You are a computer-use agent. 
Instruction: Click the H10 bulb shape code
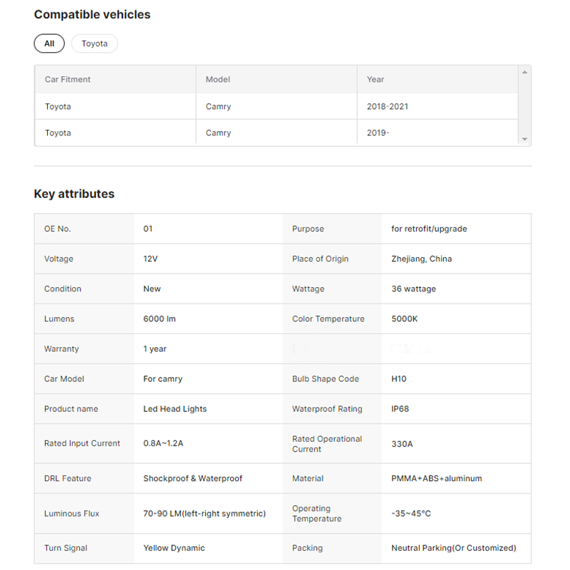tap(399, 379)
